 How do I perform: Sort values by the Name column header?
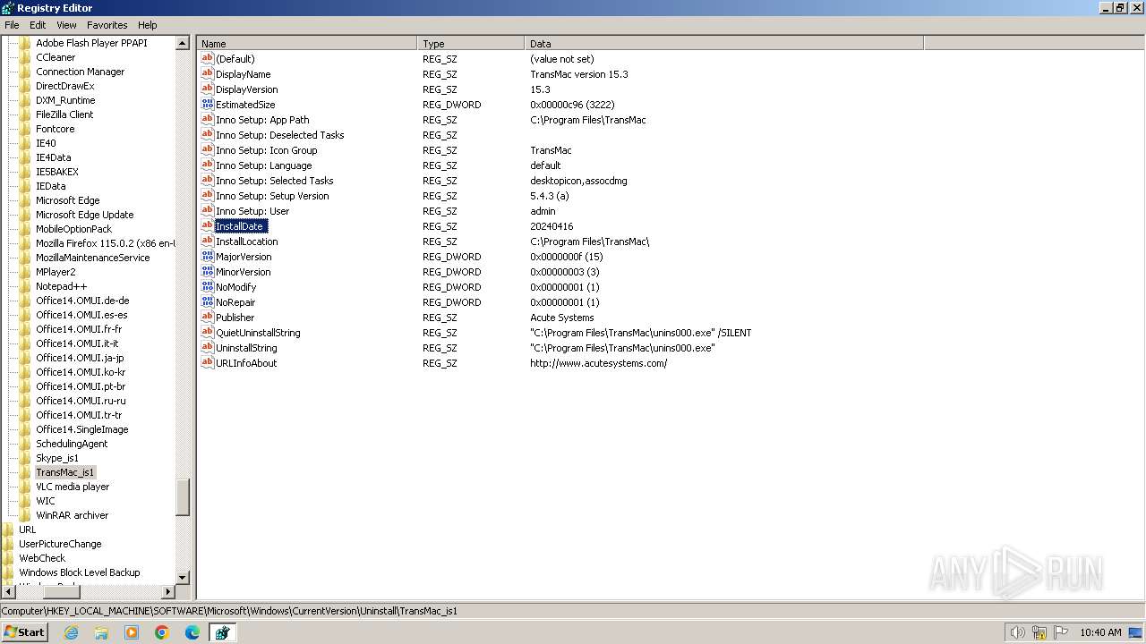307,43
